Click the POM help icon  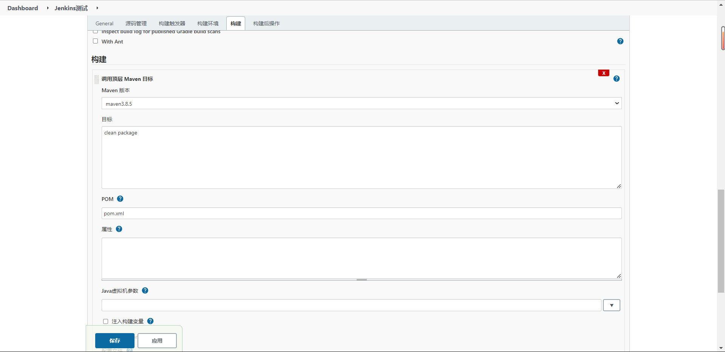(120, 199)
